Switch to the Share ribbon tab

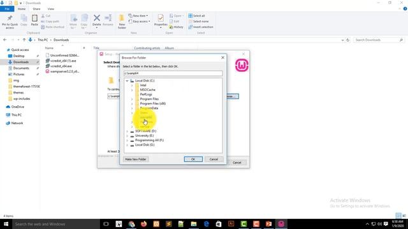(36, 9)
